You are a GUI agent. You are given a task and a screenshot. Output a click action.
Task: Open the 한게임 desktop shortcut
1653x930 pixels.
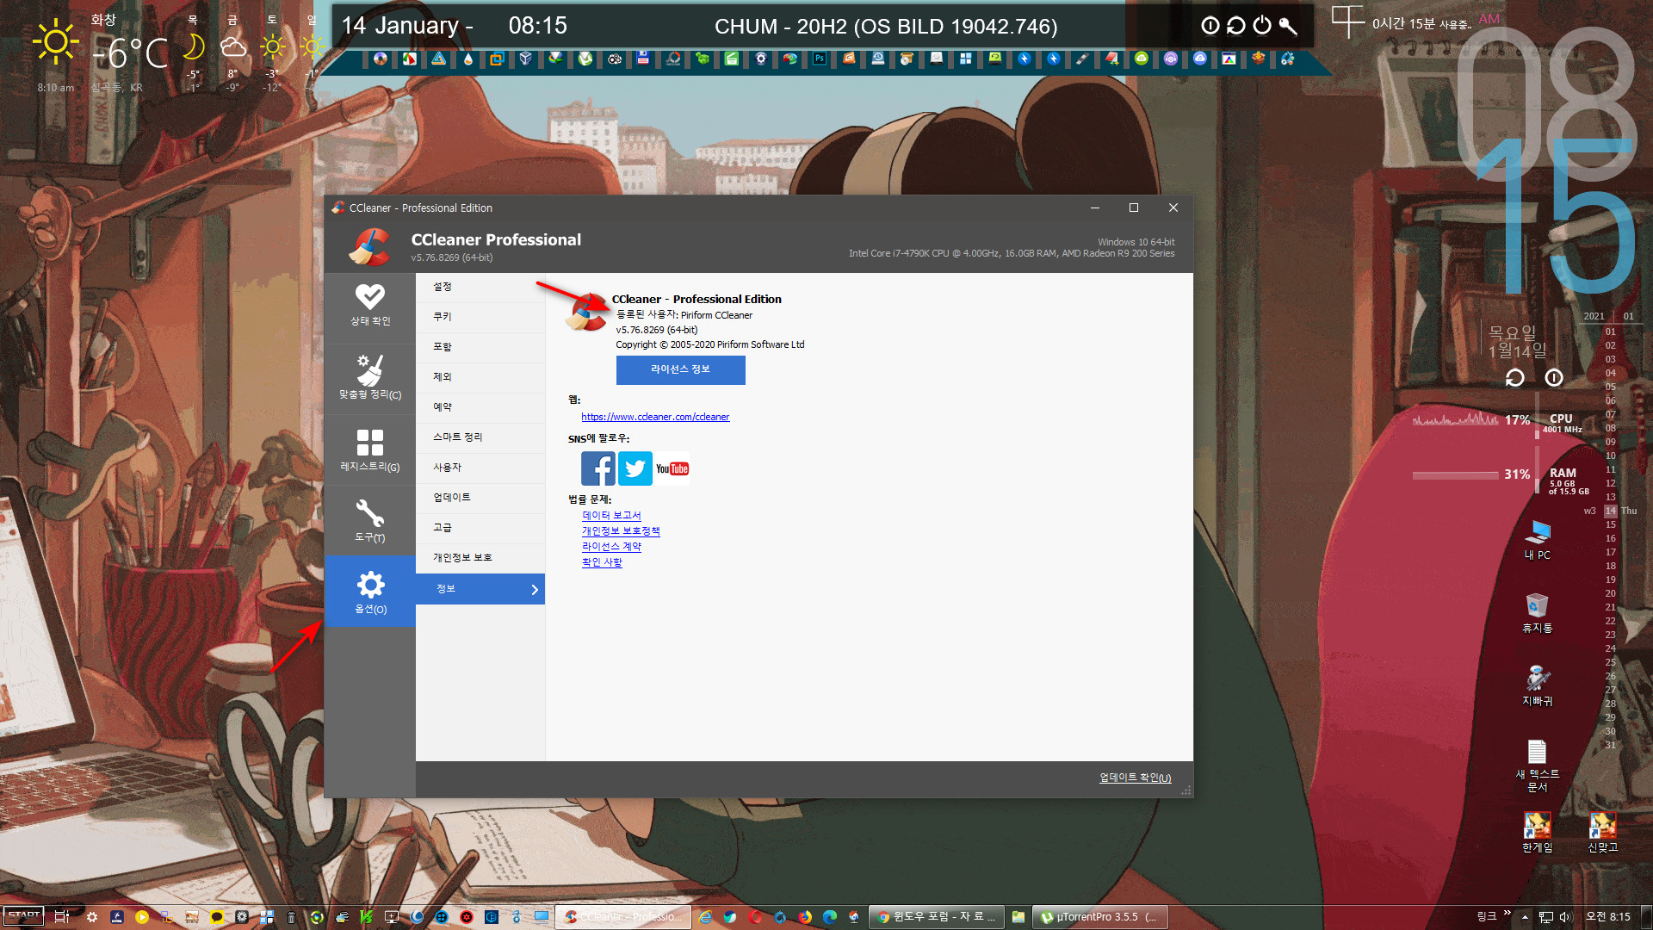click(1538, 833)
